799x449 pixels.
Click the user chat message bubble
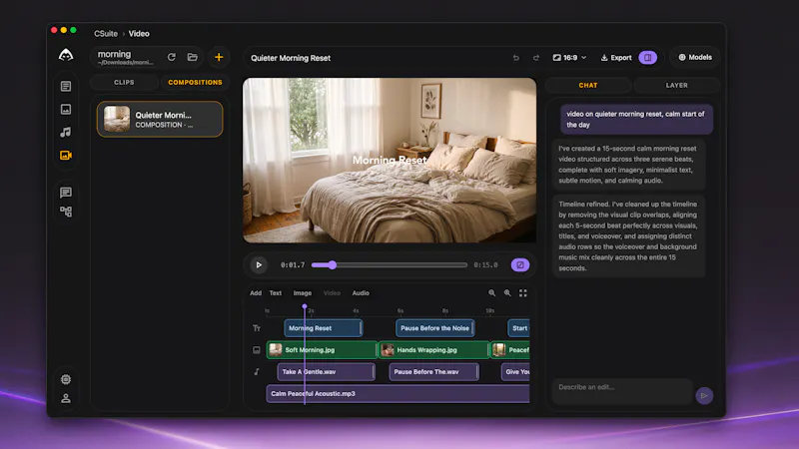click(x=636, y=119)
